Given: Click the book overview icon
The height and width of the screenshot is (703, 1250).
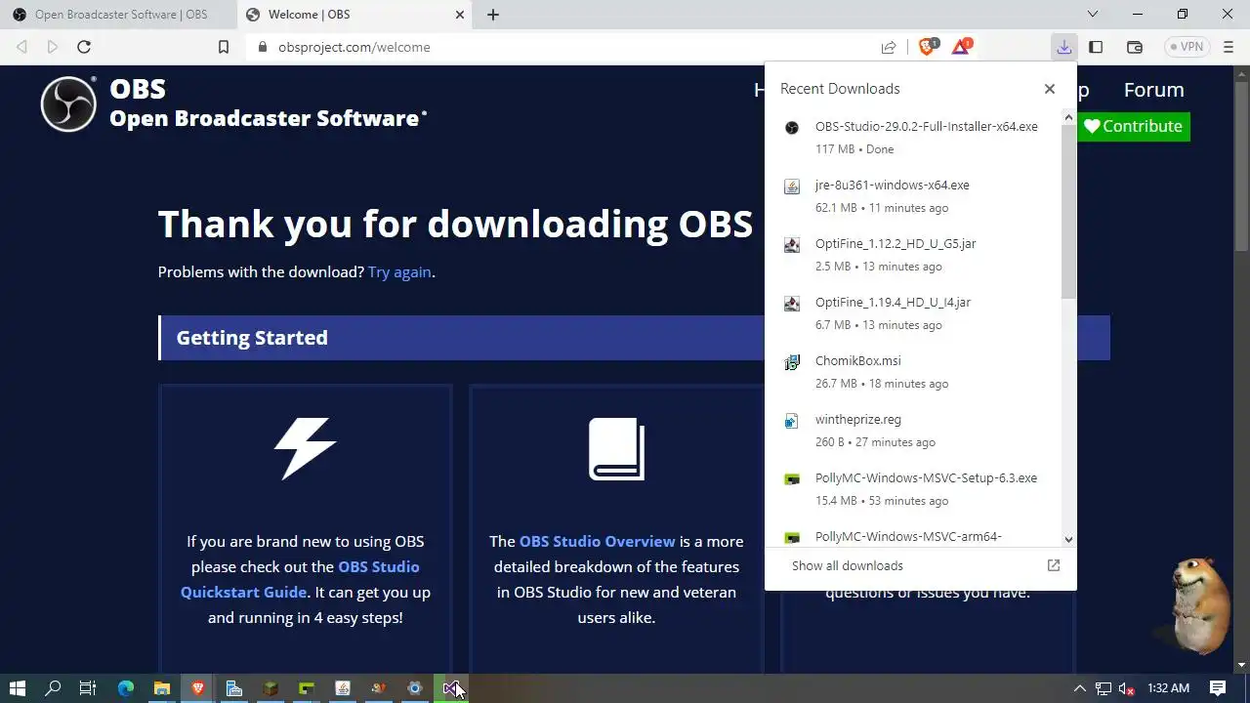Looking at the screenshot, I should click(616, 449).
